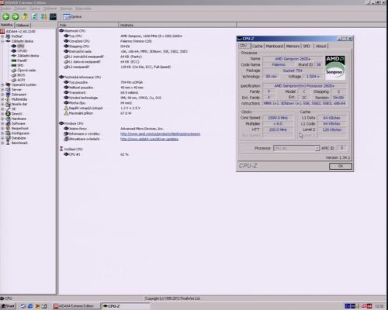The height and width of the screenshot is (310, 388).
Task: Click the Nosiče dat tree icon
Action: tap(8, 104)
